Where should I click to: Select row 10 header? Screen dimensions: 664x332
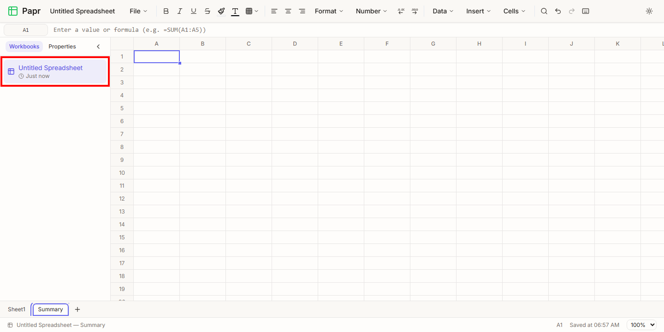pyautogui.click(x=122, y=173)
